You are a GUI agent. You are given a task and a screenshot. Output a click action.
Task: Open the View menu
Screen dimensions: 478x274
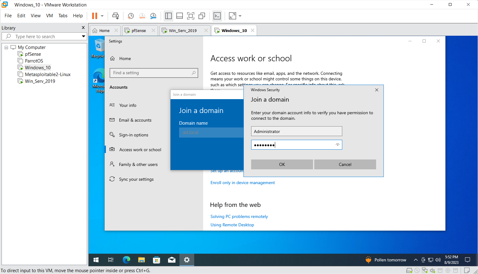(36, 16)
